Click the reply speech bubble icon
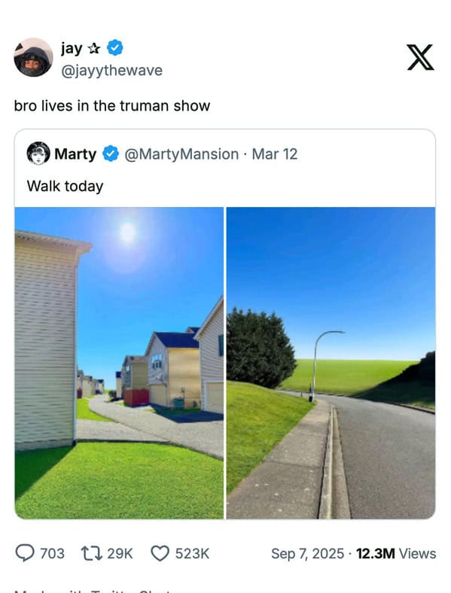The height and width of the screenshot is (593, 451). click(25, 553)
